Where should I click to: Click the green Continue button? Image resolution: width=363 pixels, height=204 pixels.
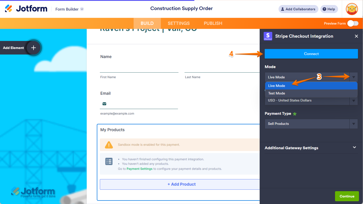(347, 196)
